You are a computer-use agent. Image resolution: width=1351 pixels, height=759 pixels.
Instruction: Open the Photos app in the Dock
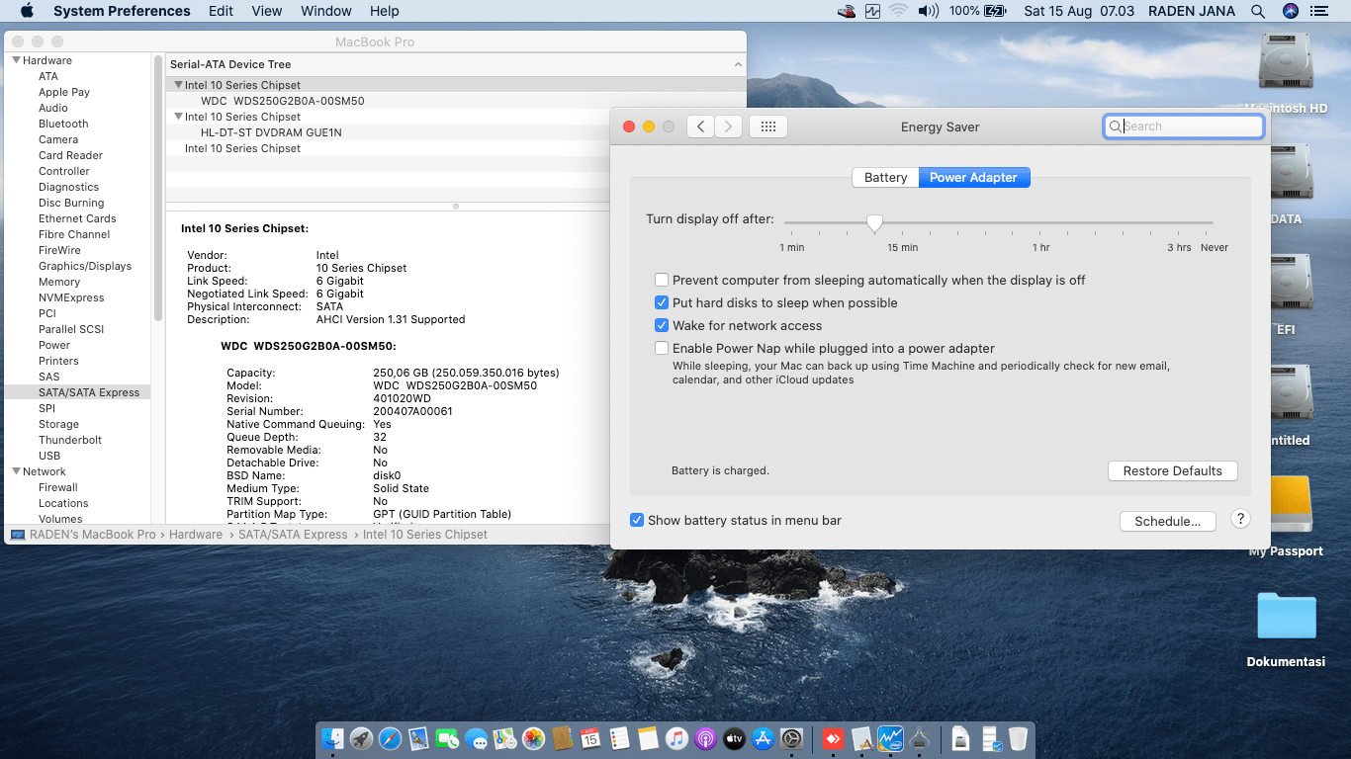tap(533, 738)
